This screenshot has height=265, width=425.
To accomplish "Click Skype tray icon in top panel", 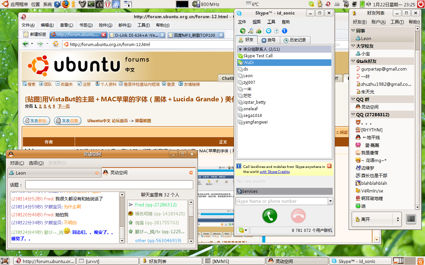I will point(311,4).
